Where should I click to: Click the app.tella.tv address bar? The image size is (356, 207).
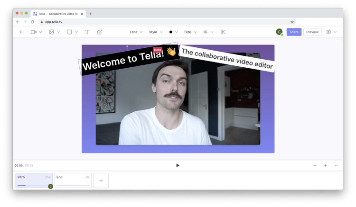pos(167,22)
